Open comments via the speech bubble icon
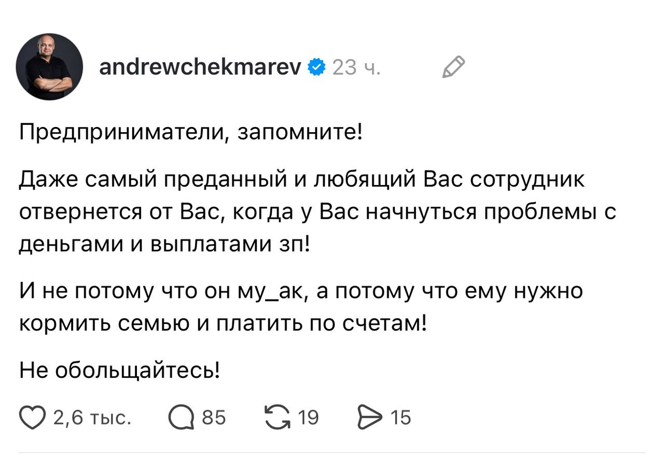The width and height of the screenshot is (664, 455). point(181,417)
